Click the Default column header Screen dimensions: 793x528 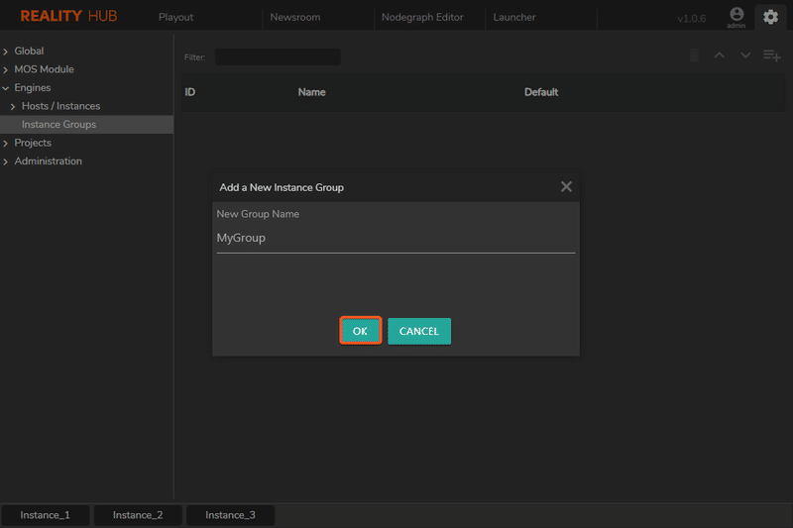pos(541,92)
